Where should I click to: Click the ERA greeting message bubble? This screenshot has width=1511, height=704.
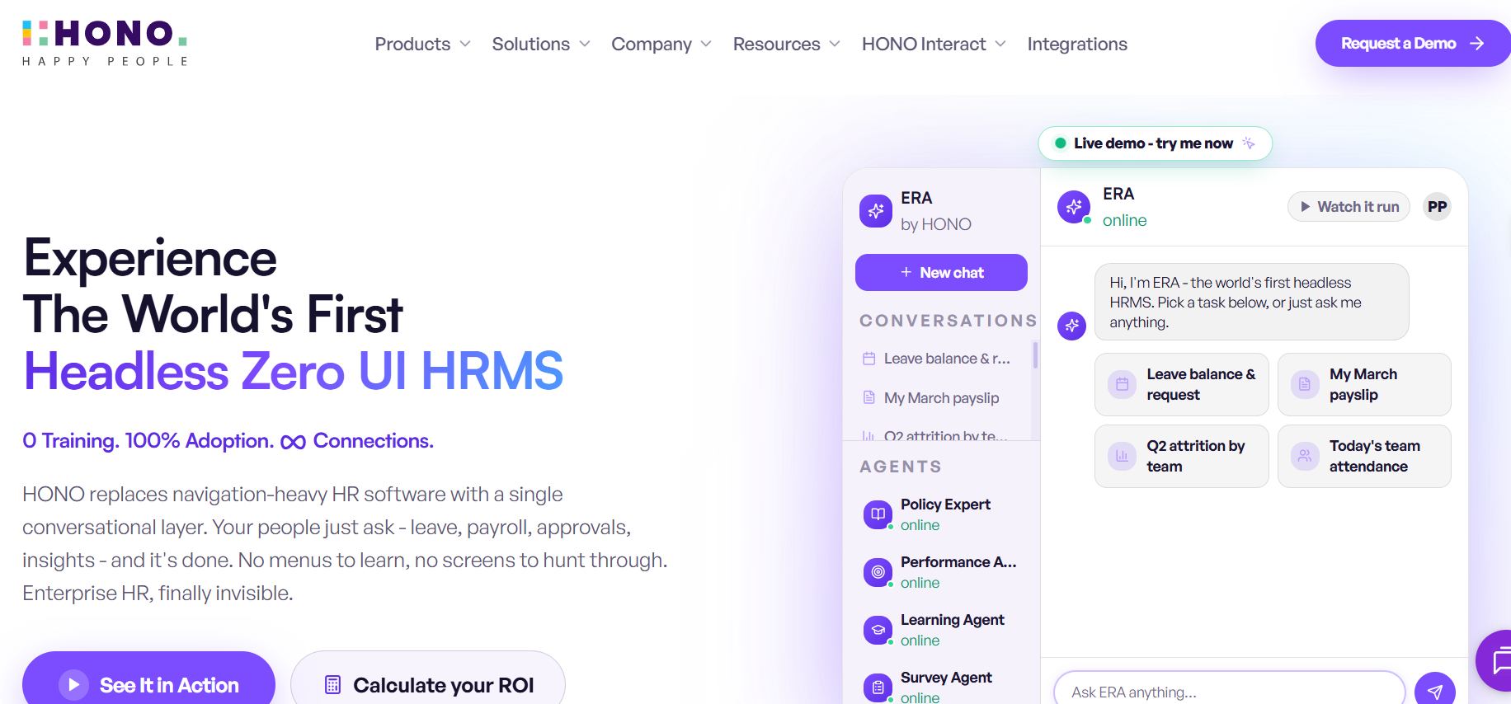pos(1251,302)
